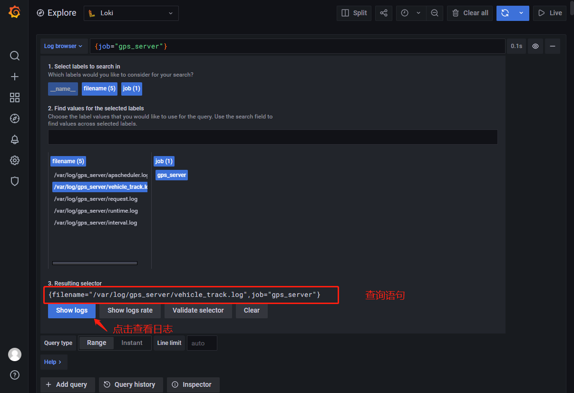Open the Alerting bell icon
The height and width of the screenshot is (393, 574).
tap(15, 139)
